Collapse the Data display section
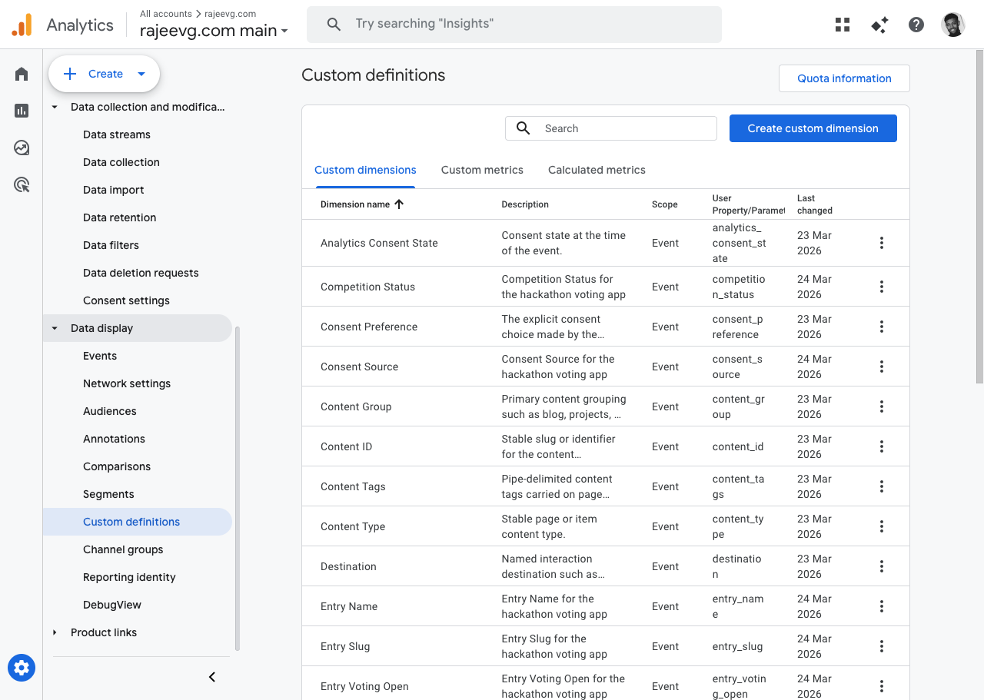Image resolution: width=984 pixels, height=700 pixels. (55, 328)
